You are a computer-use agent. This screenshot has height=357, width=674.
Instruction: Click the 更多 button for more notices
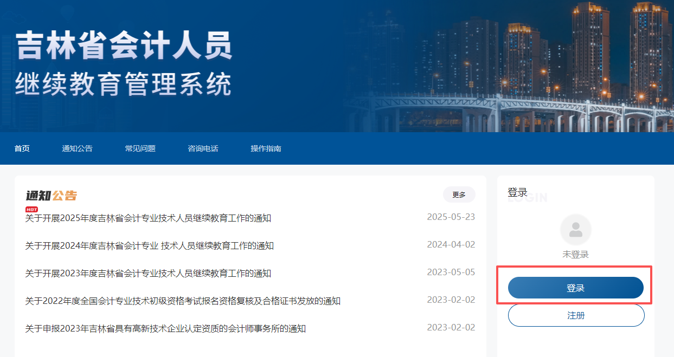[x=458, y=194]
